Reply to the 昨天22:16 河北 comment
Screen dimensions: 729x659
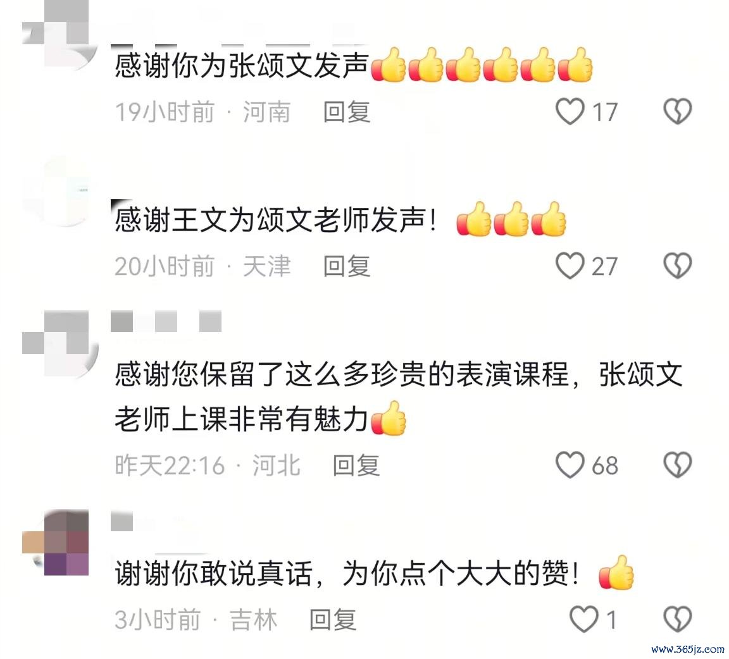point(357,465)
